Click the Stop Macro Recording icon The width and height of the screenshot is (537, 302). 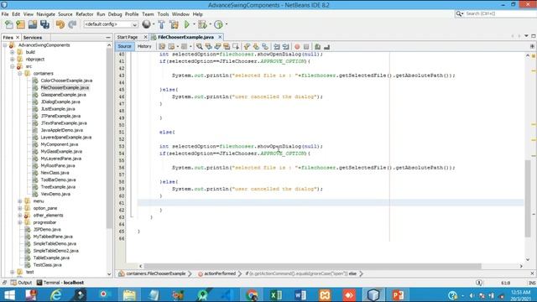click(x=306, y=47)
